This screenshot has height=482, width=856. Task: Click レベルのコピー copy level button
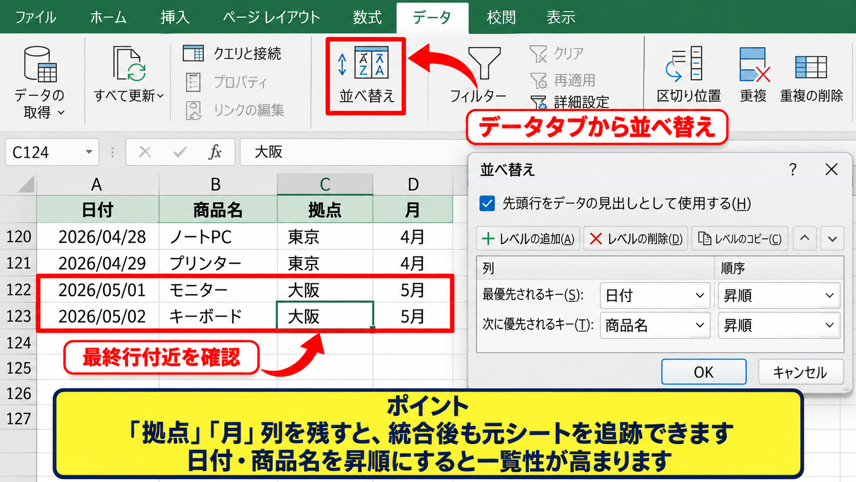point(739,239)
